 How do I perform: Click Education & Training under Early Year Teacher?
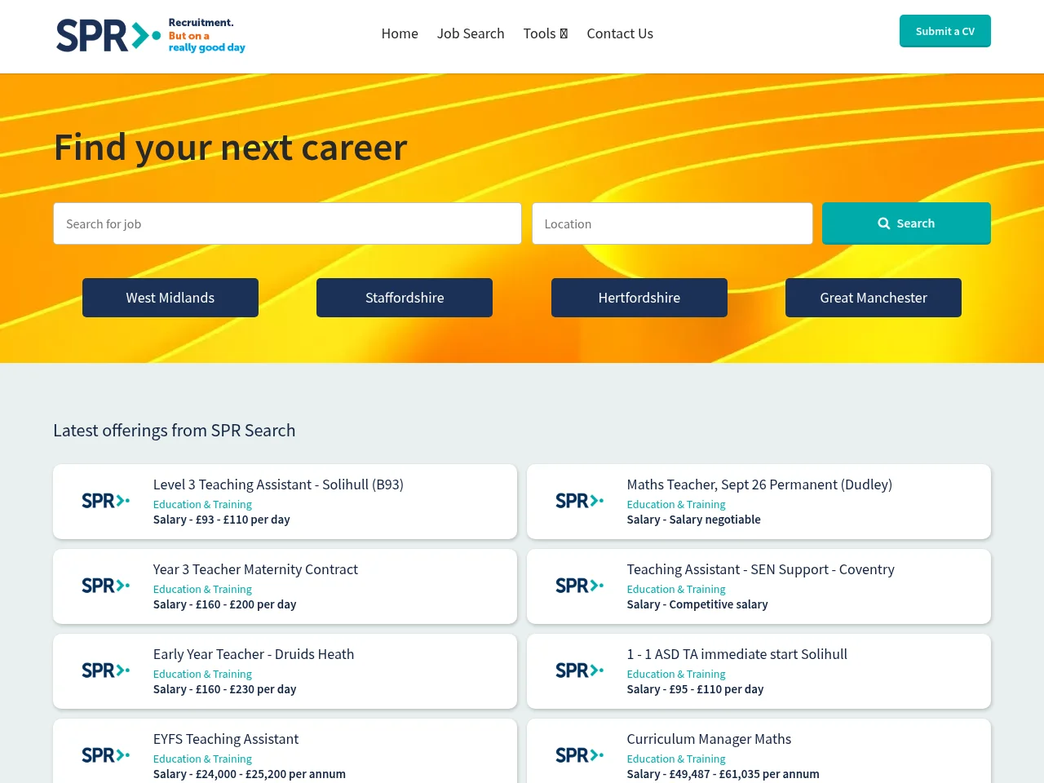click(x=202, y=675)
